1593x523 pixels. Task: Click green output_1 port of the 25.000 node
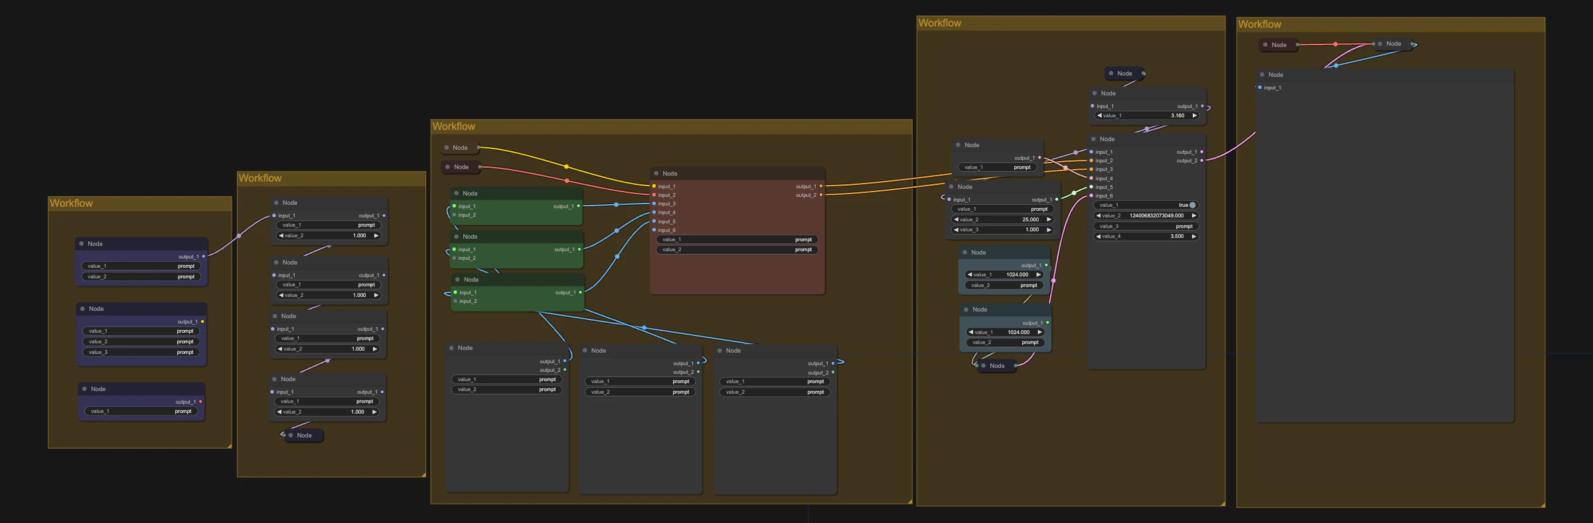pos(1057,200)
